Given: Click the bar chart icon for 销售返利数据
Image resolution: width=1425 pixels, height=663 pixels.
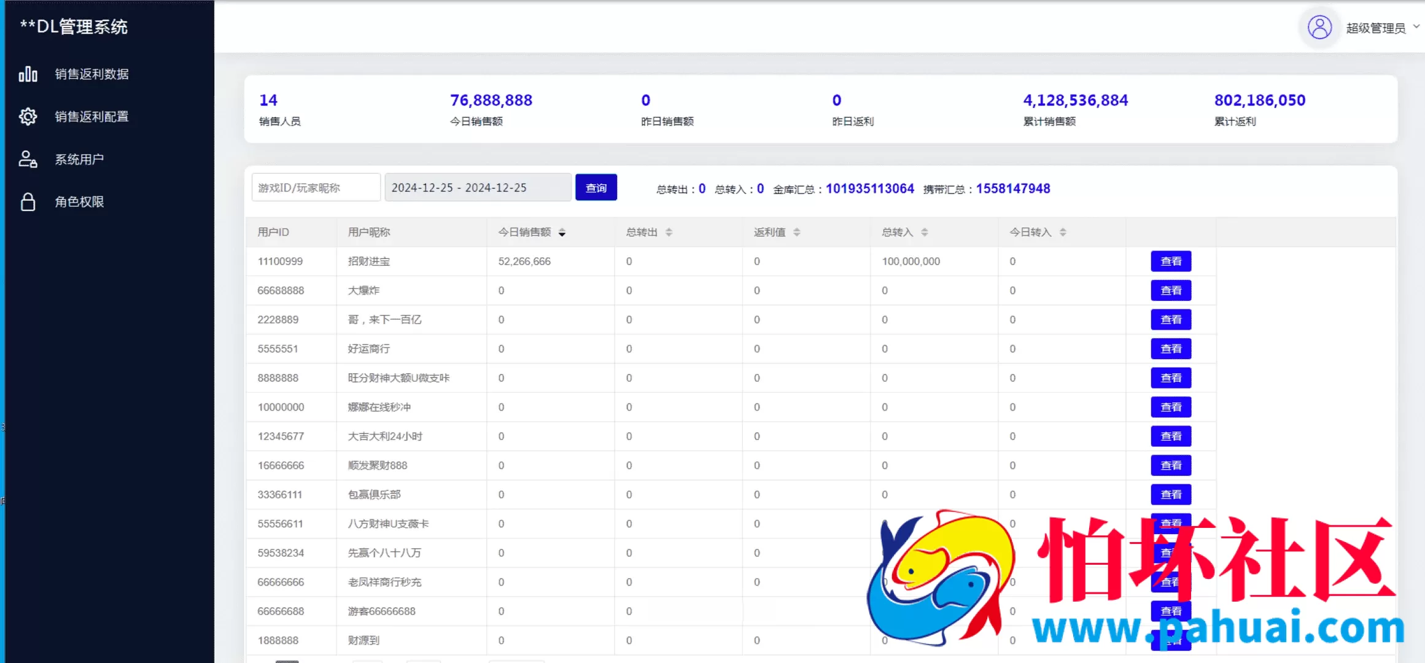Looking at the screenshot, I should tap(28, 74).
